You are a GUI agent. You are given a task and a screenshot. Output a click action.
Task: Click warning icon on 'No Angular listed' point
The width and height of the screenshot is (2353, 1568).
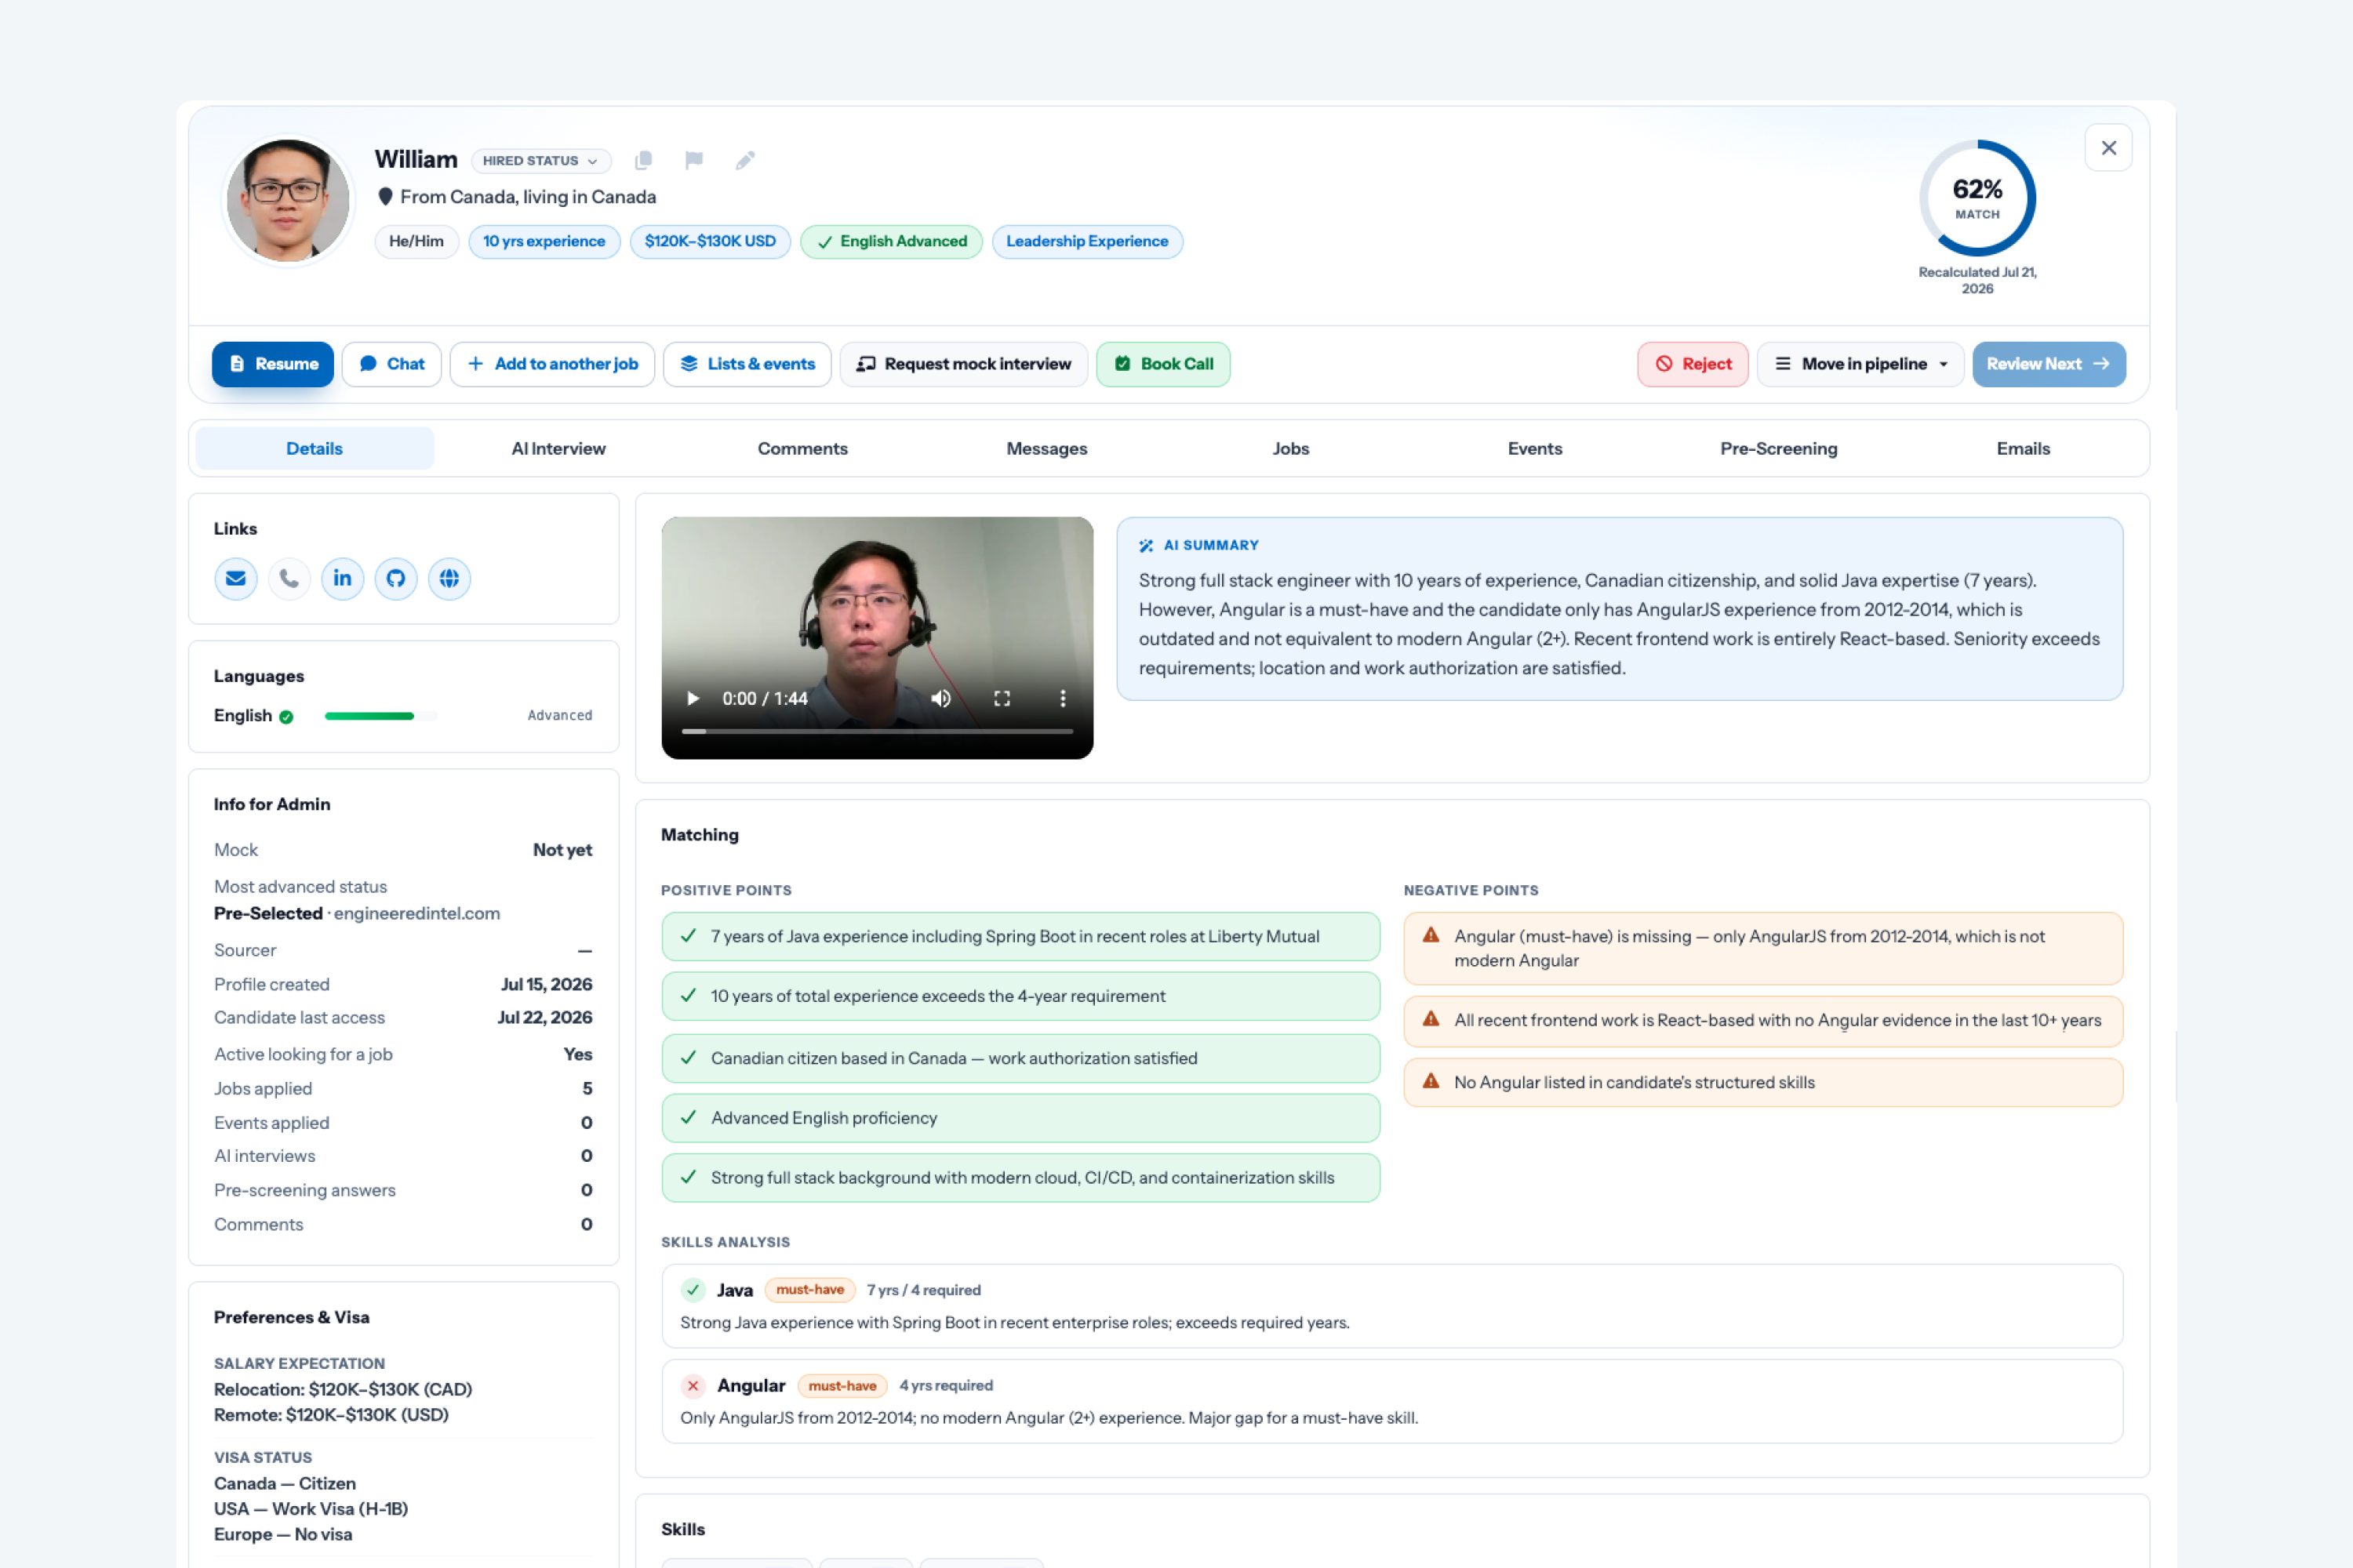click(x=1431, y=1081)
